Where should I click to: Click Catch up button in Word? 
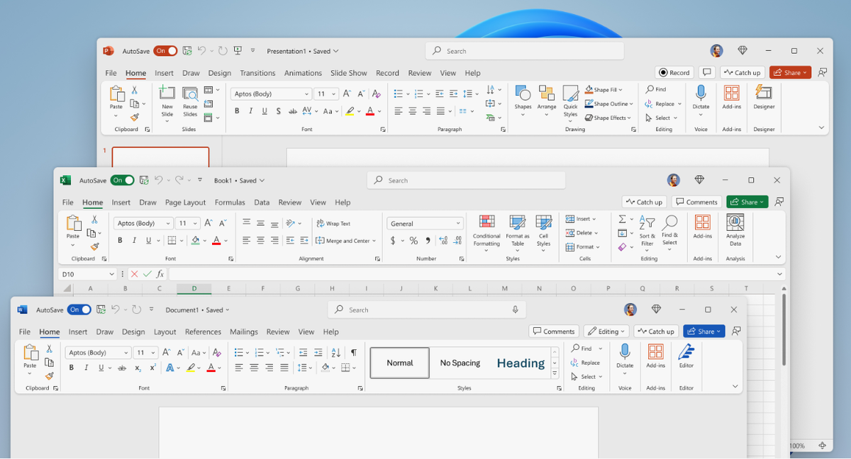656,331
